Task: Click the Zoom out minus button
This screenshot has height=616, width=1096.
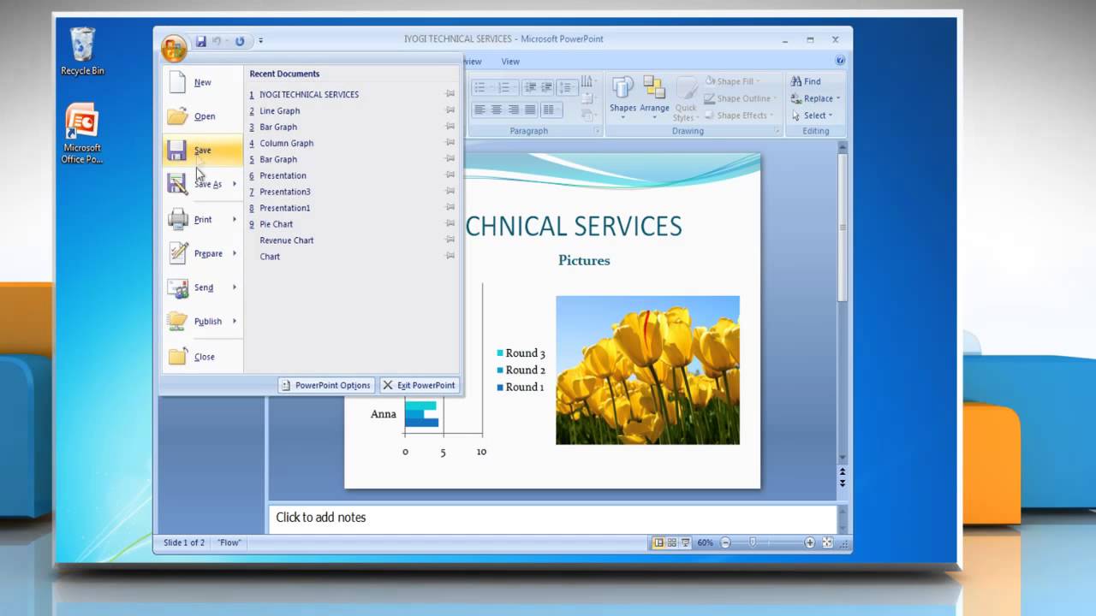Action: (725, 542)
